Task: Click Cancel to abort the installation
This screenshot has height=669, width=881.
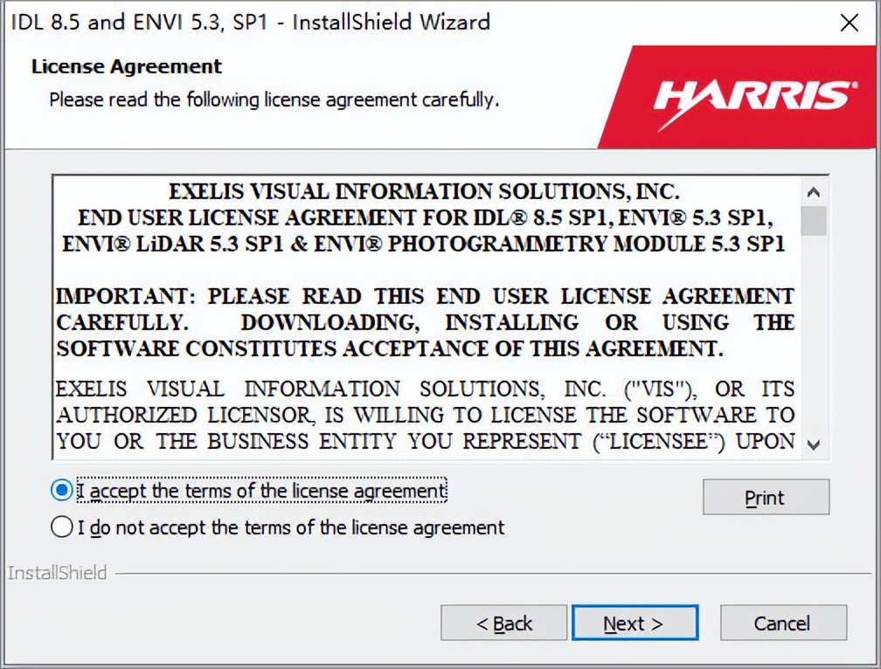Action: coord(782,624)
